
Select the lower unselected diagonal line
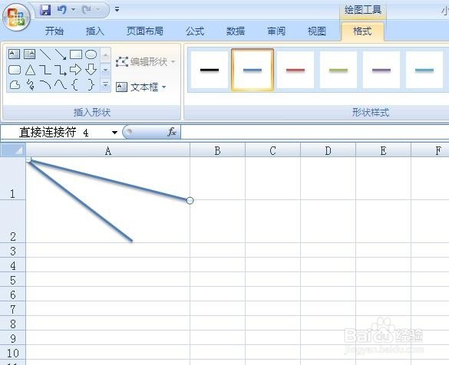[81, 202]
